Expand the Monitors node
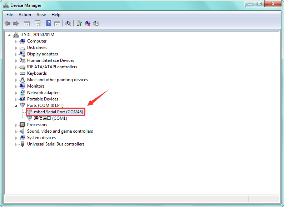Viewport: 284px width, 207px height. (x=16, y=87)
